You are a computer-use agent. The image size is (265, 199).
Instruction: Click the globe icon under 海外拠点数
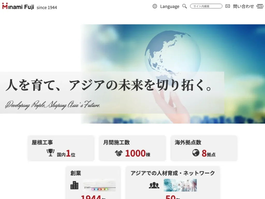point(196,153)
